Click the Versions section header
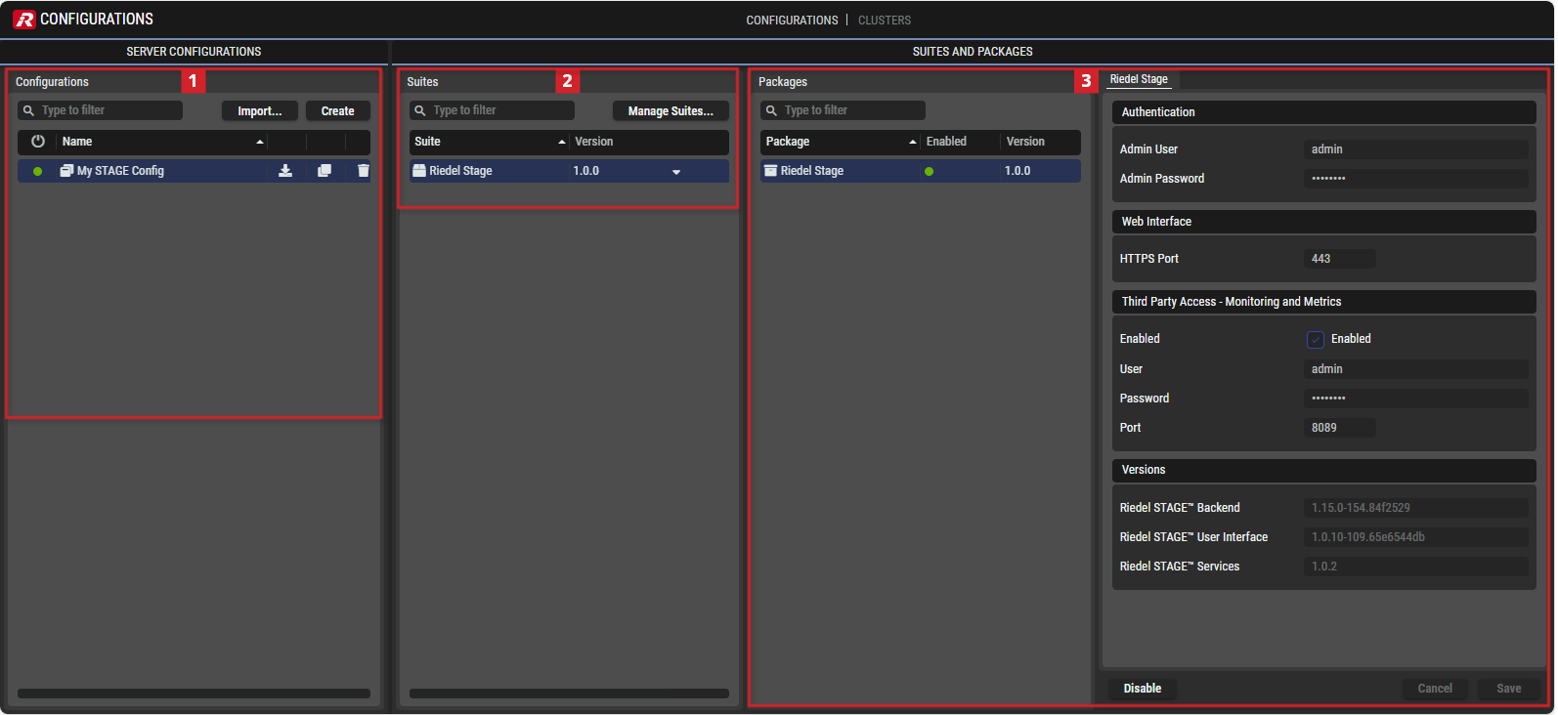This screenshot has width=1558, height=715. (1324, 470)
